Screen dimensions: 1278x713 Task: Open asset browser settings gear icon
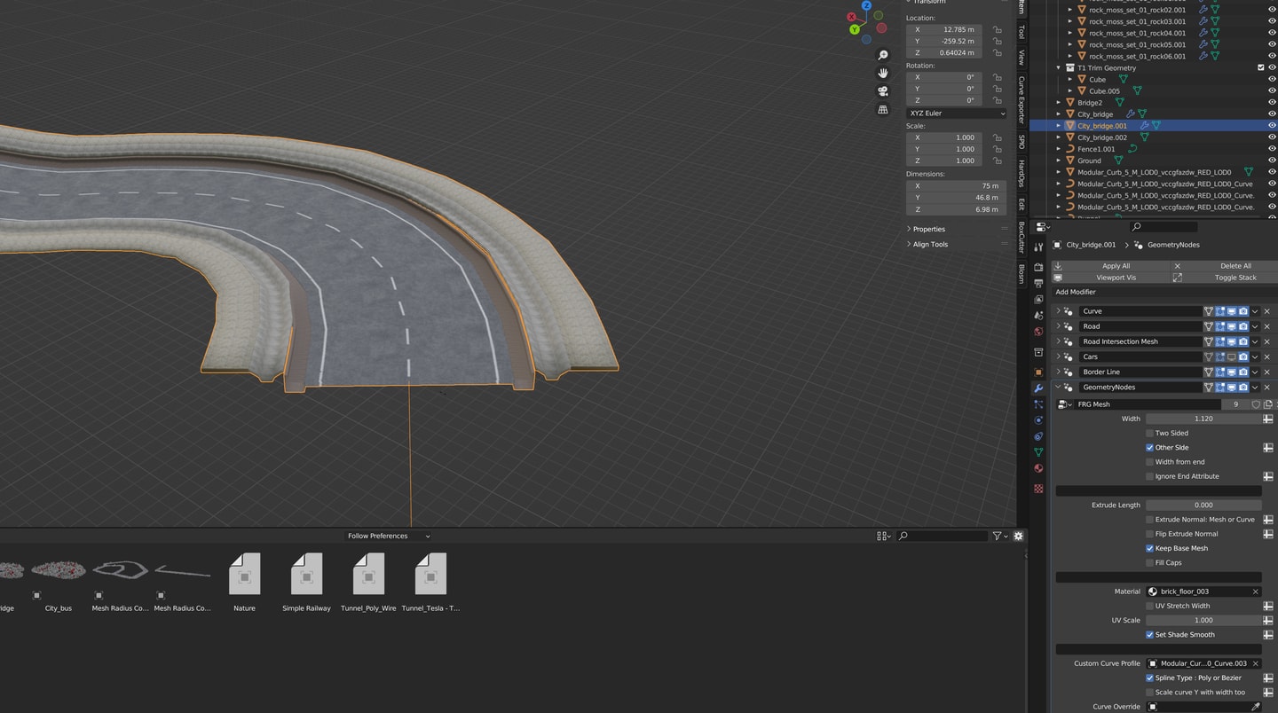[x=1018, y=536]
